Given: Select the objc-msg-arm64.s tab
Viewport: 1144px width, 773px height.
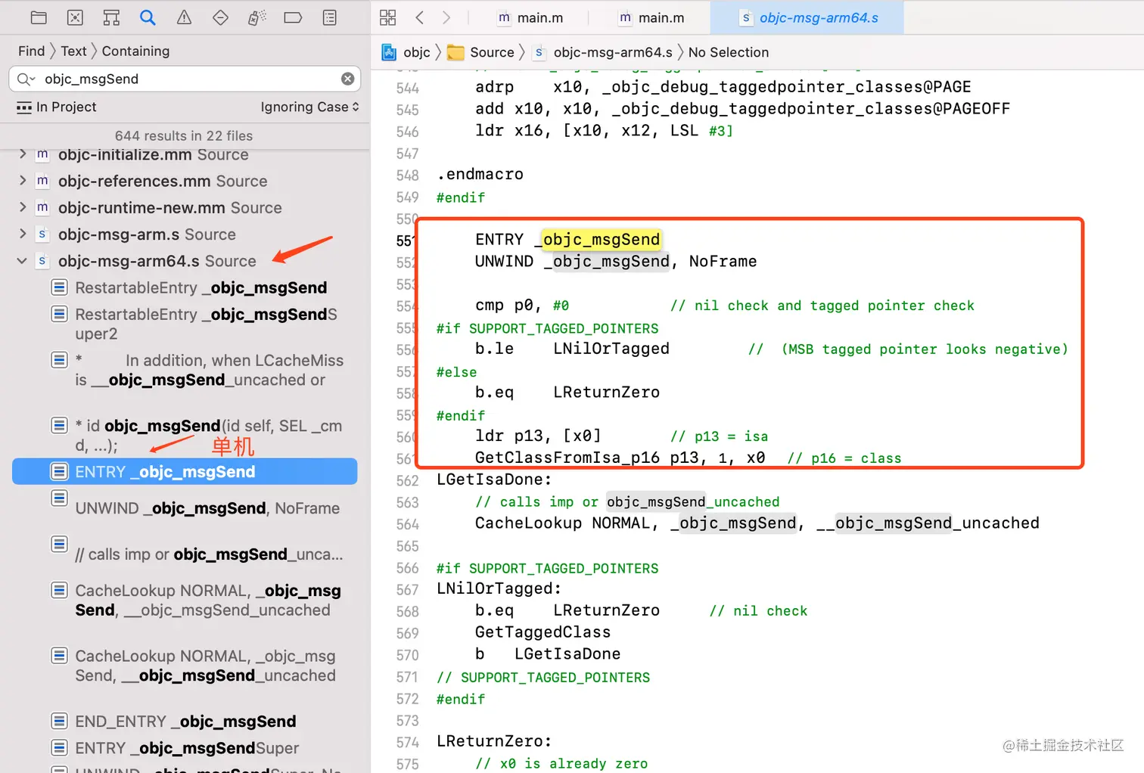Looking at the screenshot, I should [x=808, y=17].
